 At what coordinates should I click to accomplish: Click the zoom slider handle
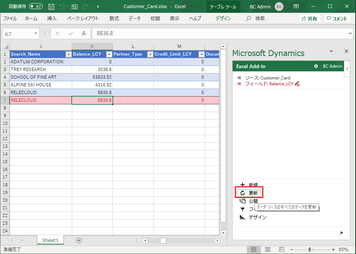click(309, 250)
